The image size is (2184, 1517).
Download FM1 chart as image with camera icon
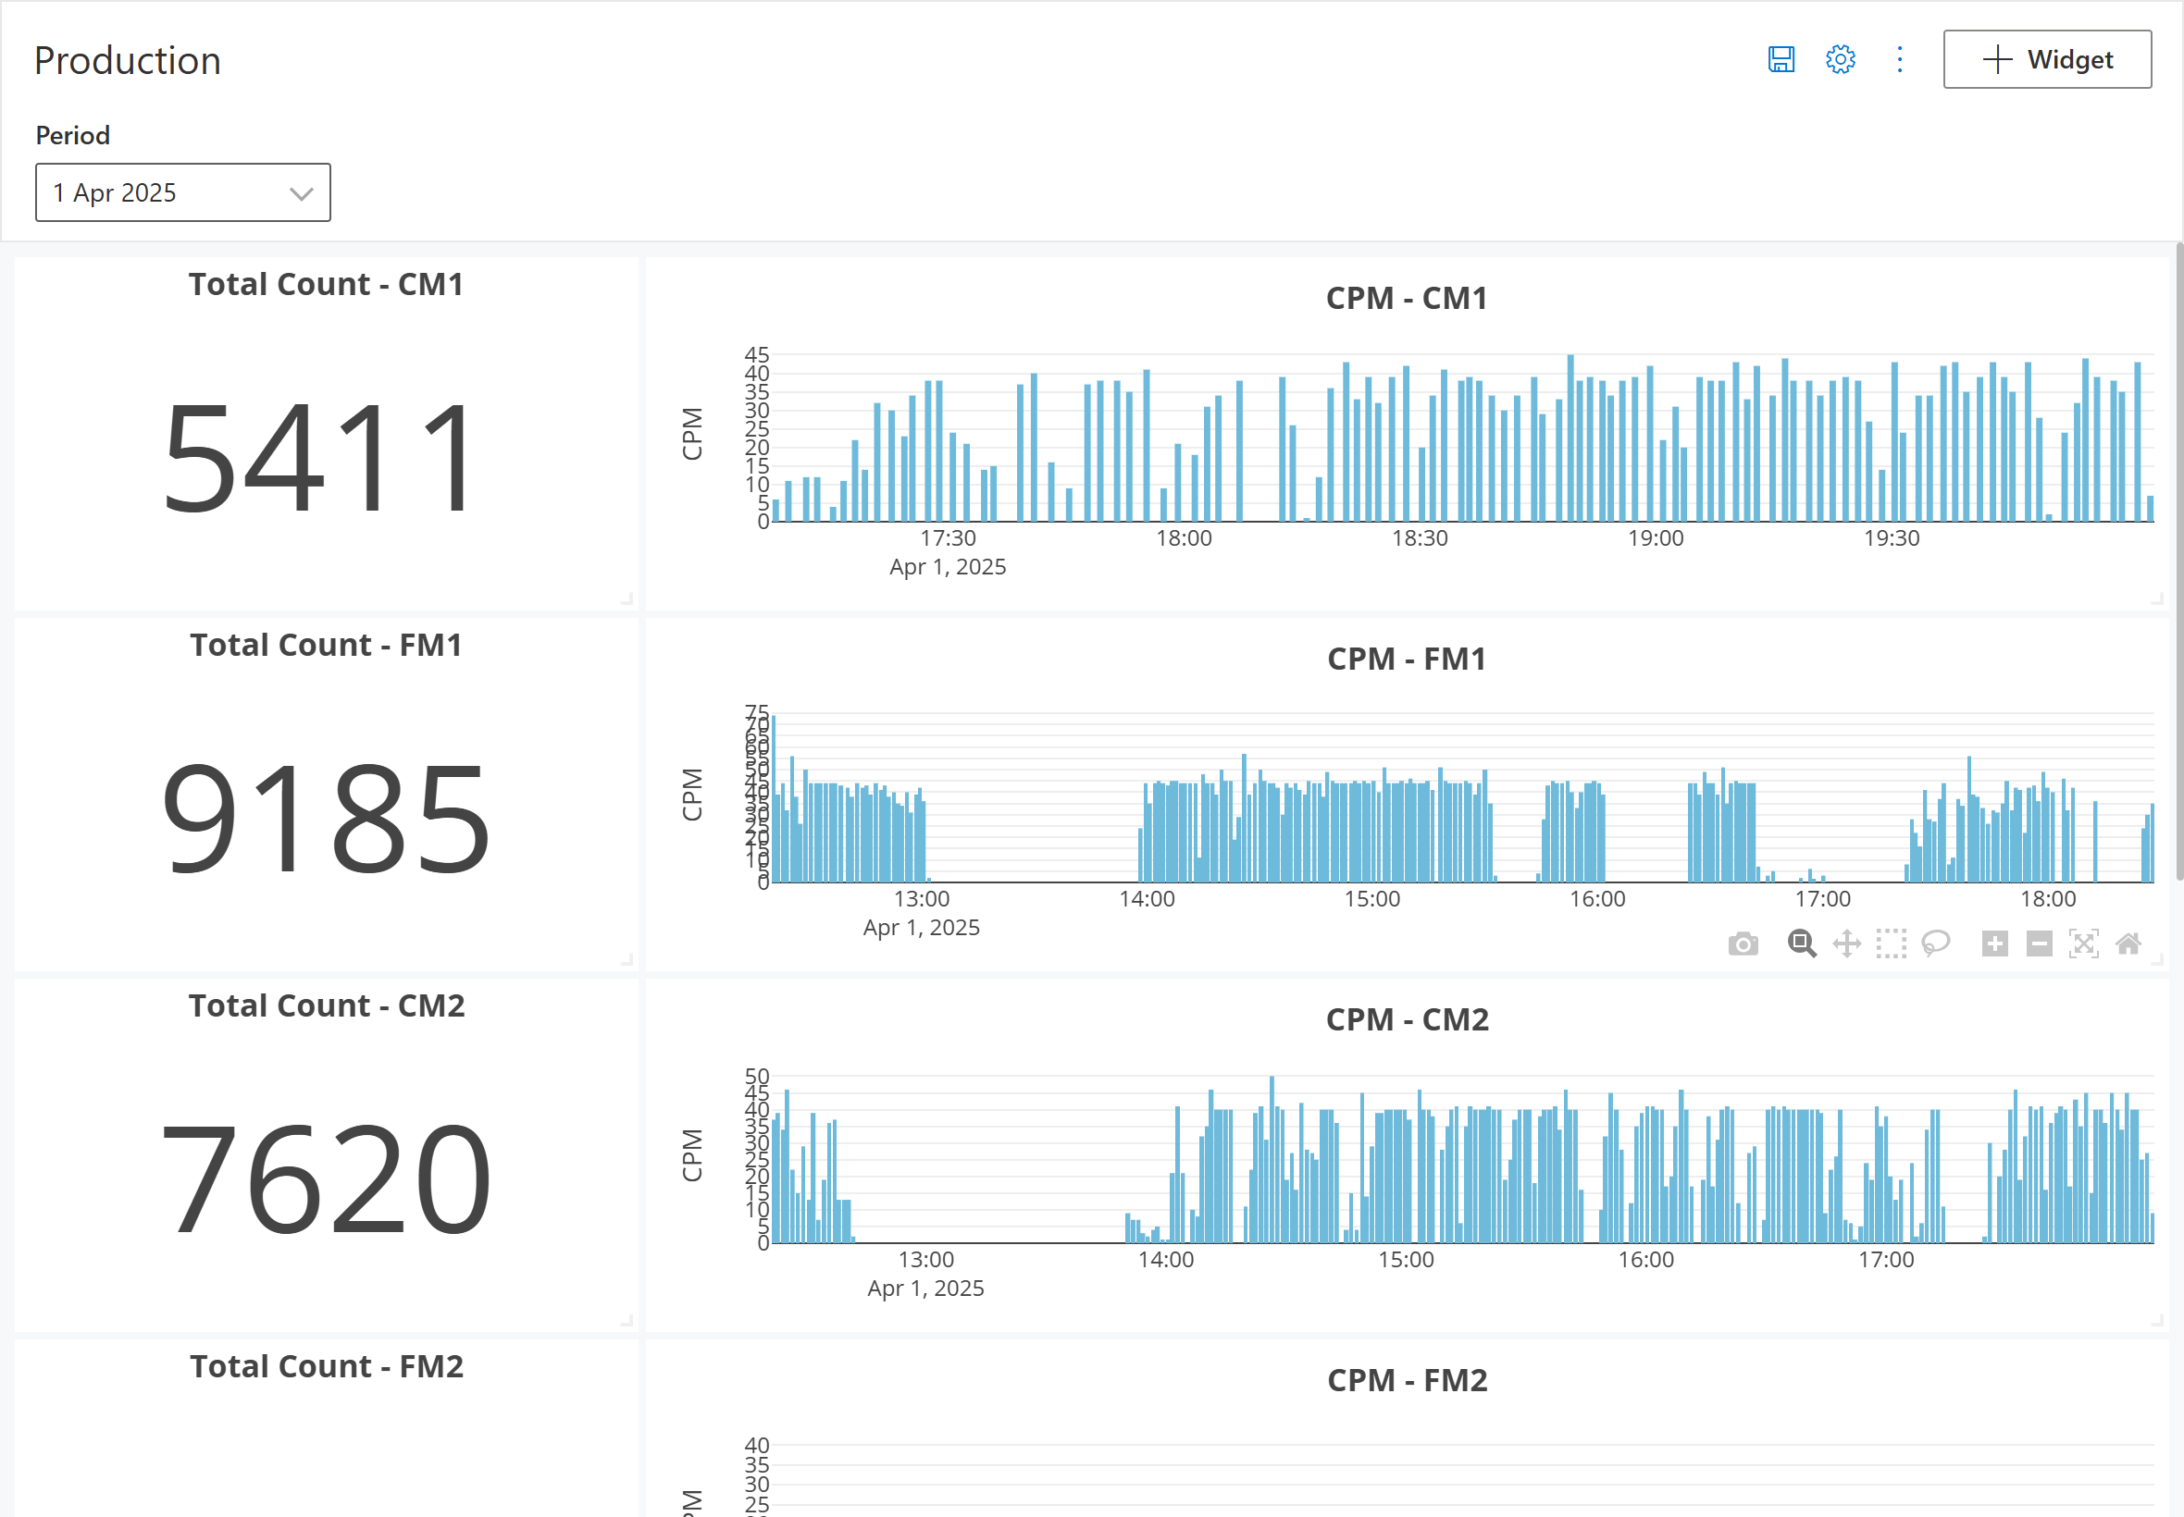tap(1742, 943)
